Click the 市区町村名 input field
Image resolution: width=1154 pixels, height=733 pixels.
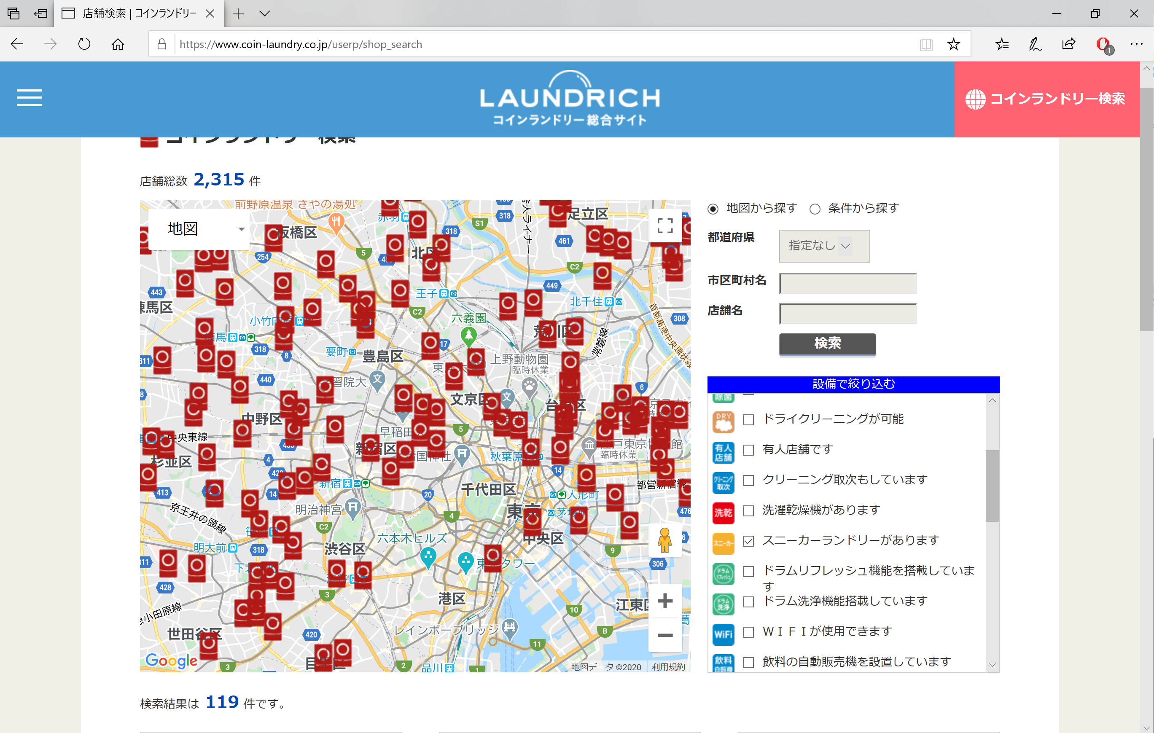(x=848, y=284)
